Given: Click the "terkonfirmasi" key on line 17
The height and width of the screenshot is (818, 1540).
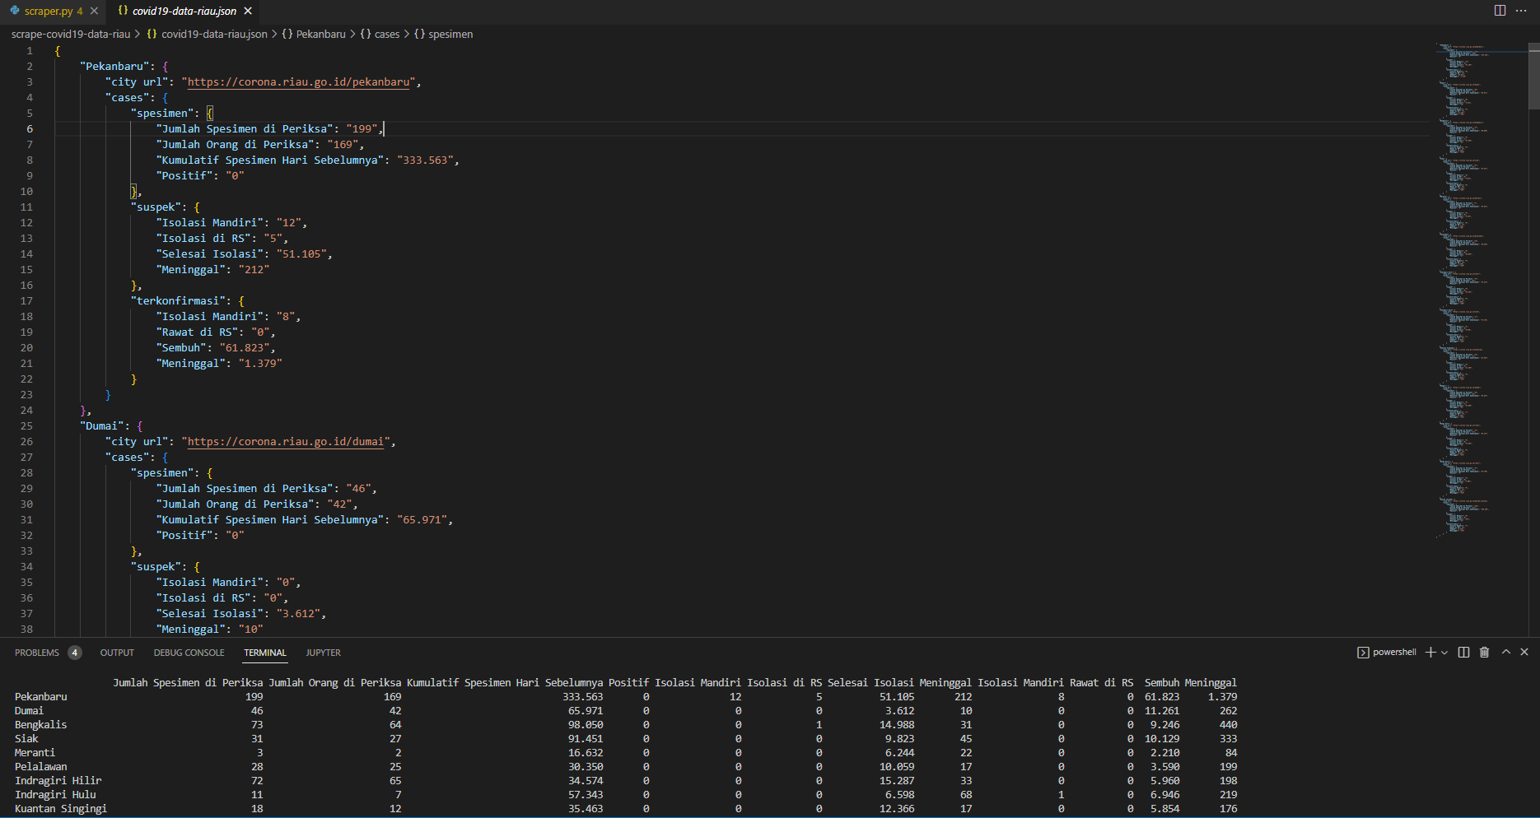Looking at the screenshot, I should click(x=178, y=301).
